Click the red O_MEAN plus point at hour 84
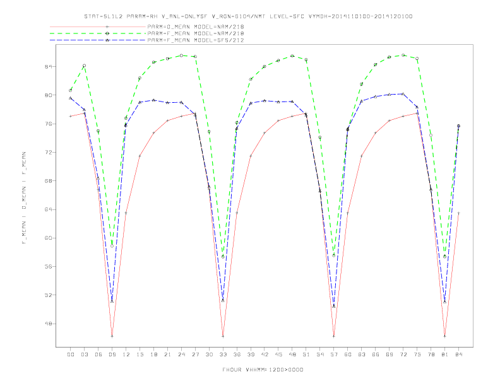Viewport: 500px width, 386px height. (458, 213)
